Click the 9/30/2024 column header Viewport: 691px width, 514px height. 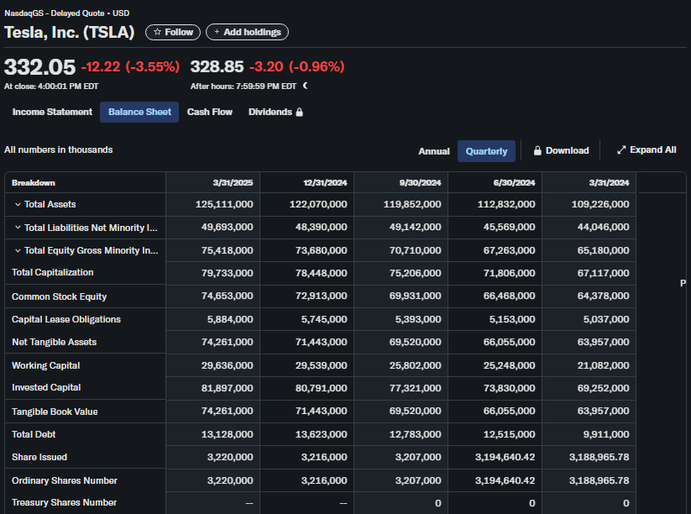[420, 183]
